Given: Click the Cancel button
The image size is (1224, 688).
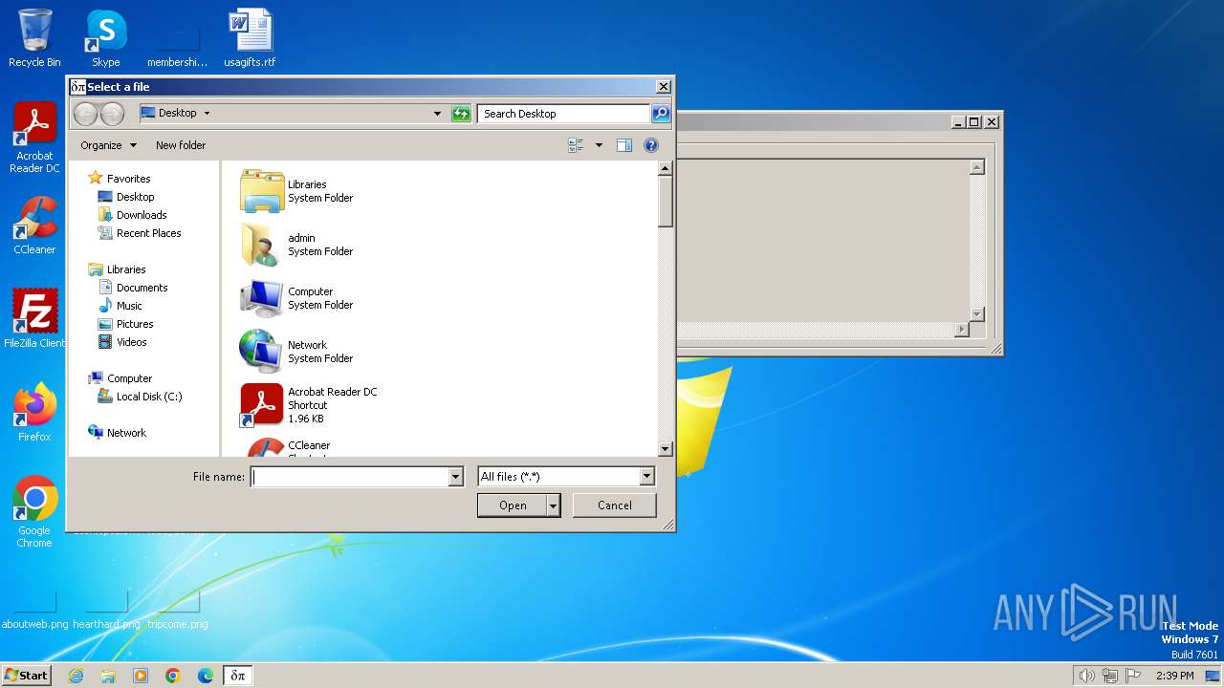Looking at the screenshot, I should point(615,505).
